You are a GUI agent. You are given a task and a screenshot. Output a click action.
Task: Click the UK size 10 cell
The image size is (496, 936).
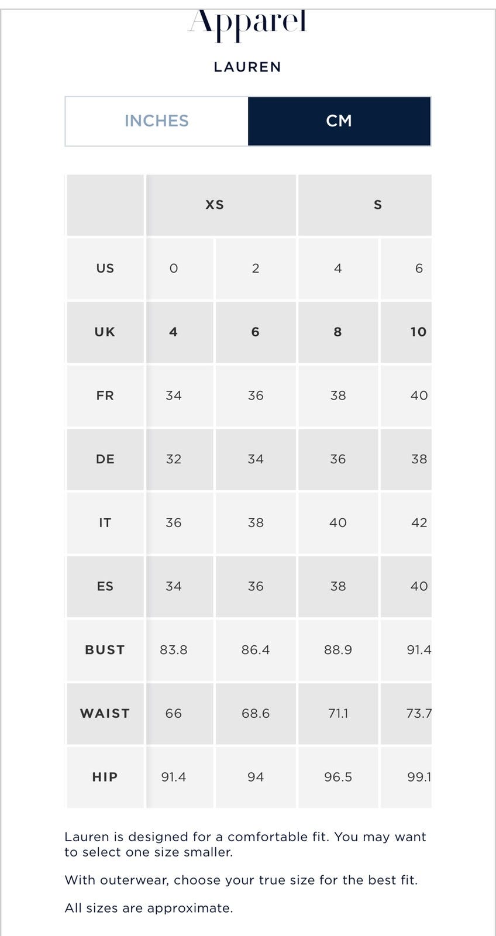pos(407,332)
